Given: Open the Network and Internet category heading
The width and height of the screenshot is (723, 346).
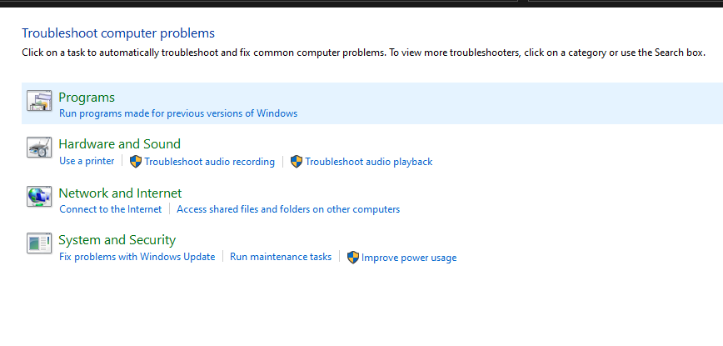Looking at the screenshot, I should (120, 193).
